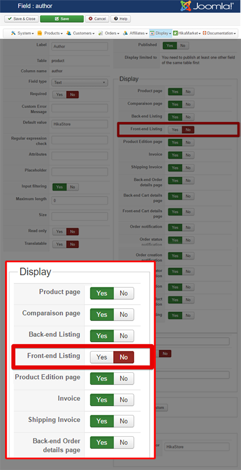
Task: Click the 'publish at least one other field' notice
Action: (x=198, y=60)
